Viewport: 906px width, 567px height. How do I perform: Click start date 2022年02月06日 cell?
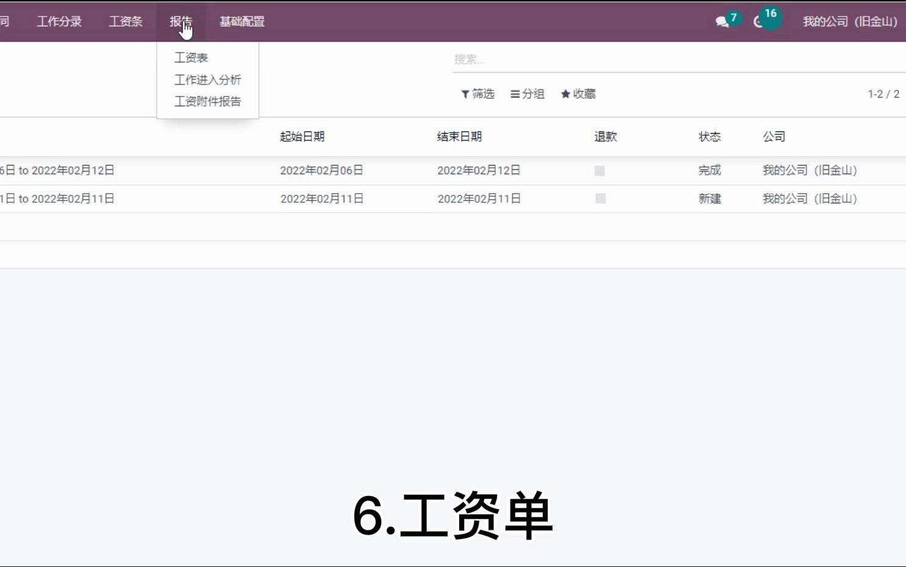(x=322, y=170)
